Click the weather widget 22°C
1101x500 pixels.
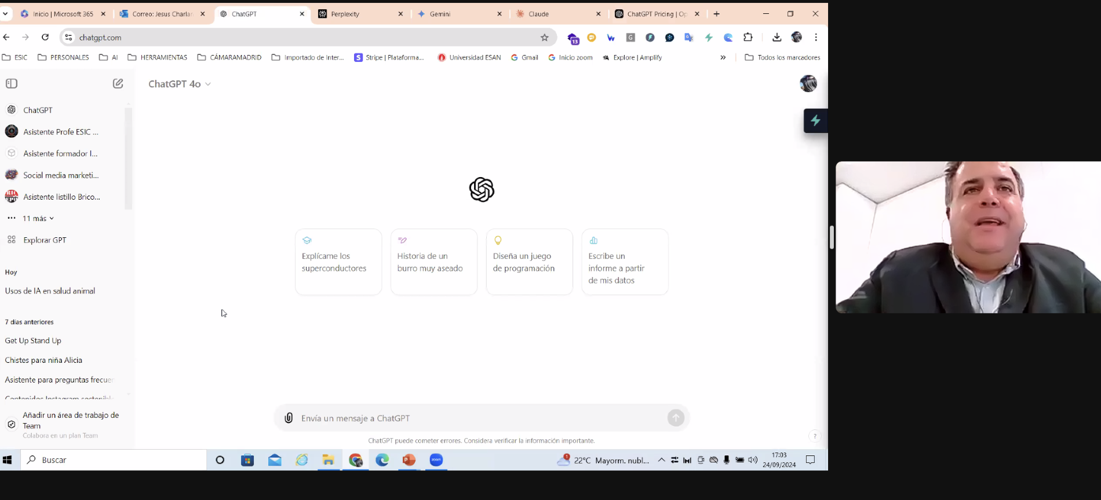pos(603,460)
